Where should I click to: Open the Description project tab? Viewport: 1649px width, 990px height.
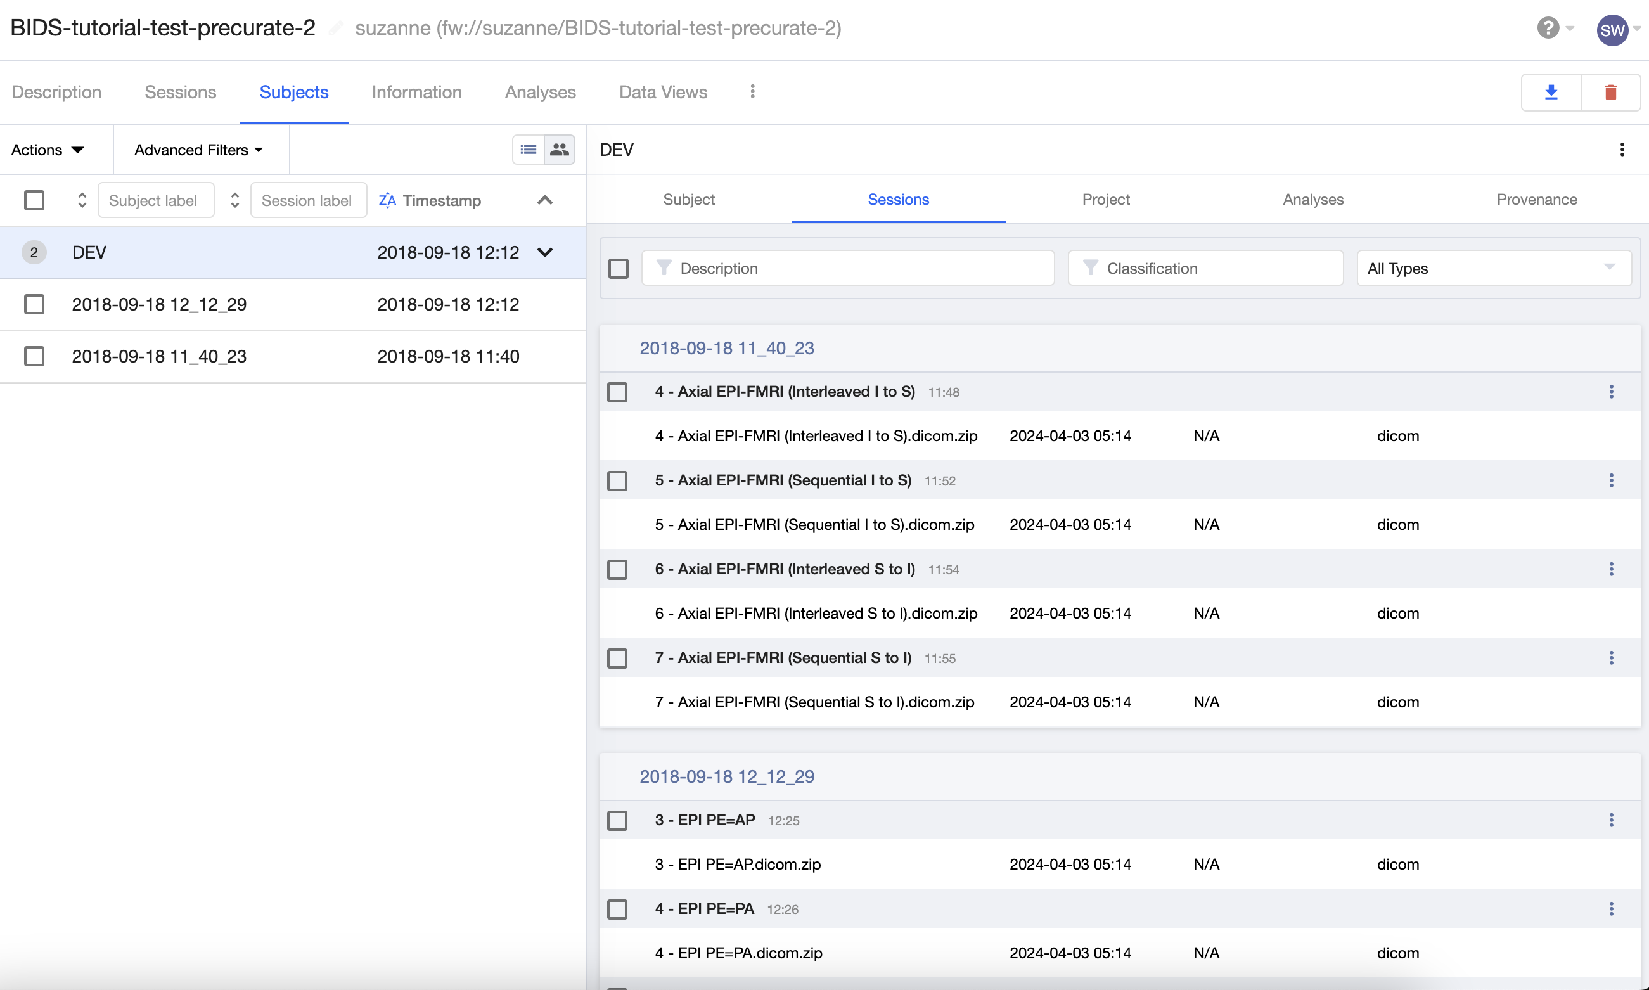[x=56, y=92]
